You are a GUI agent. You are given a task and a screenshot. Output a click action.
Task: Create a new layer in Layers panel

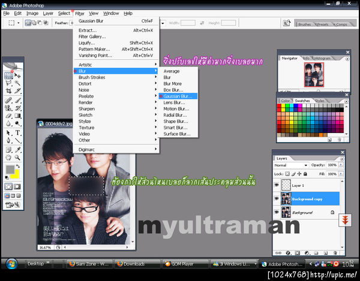(326, 253)
